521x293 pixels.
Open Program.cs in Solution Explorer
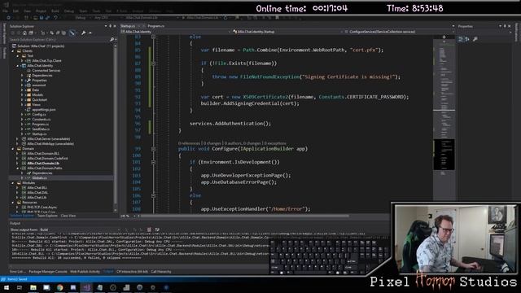click(41, 125)
